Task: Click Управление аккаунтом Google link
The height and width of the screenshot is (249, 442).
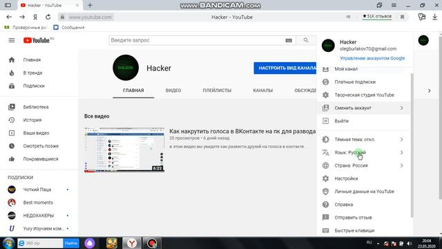Action: pyautogui.click(x=372, y=58)
